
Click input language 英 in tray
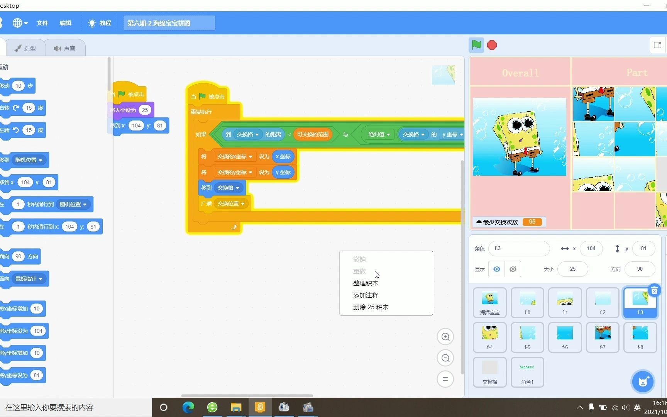(637, 407)
